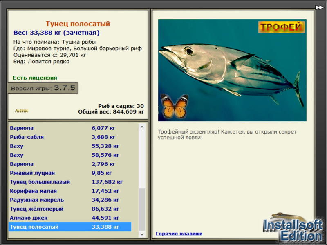The width and height of the screenshot is (327, 245).
Task: Select Ваху 55,328 кг row
Action: click(x=70, y=146)
